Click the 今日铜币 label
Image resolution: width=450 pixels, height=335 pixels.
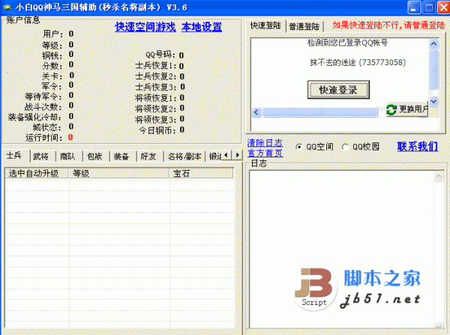pos(157,130)
